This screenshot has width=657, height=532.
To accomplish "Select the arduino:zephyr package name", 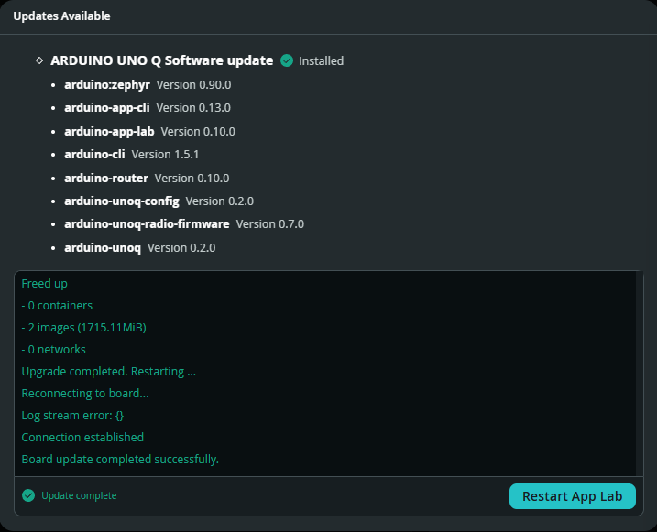I will (107, 84).
